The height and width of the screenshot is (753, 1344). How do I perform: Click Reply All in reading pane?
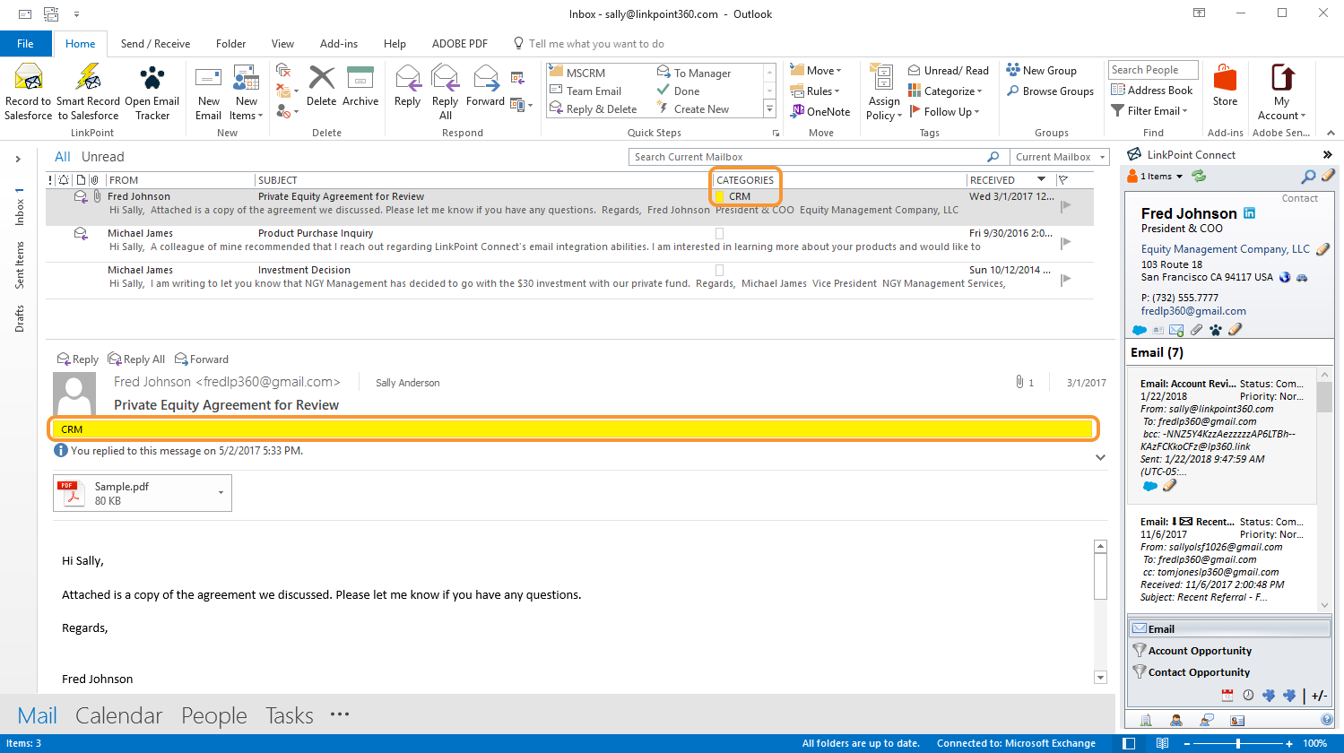coord(136,359)
